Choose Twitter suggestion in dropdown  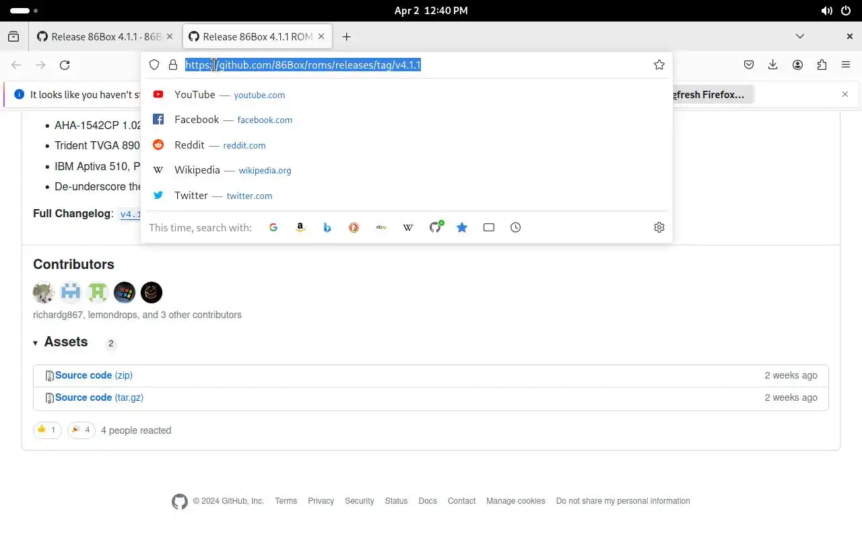(x=407, y=196)
